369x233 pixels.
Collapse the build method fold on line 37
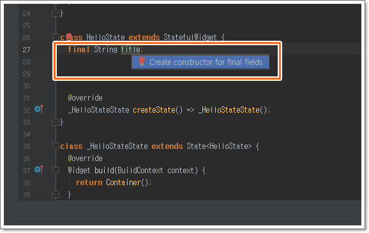coord(56,170)
